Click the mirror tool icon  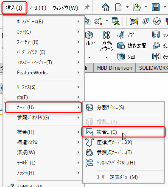[x=156, y=57]
